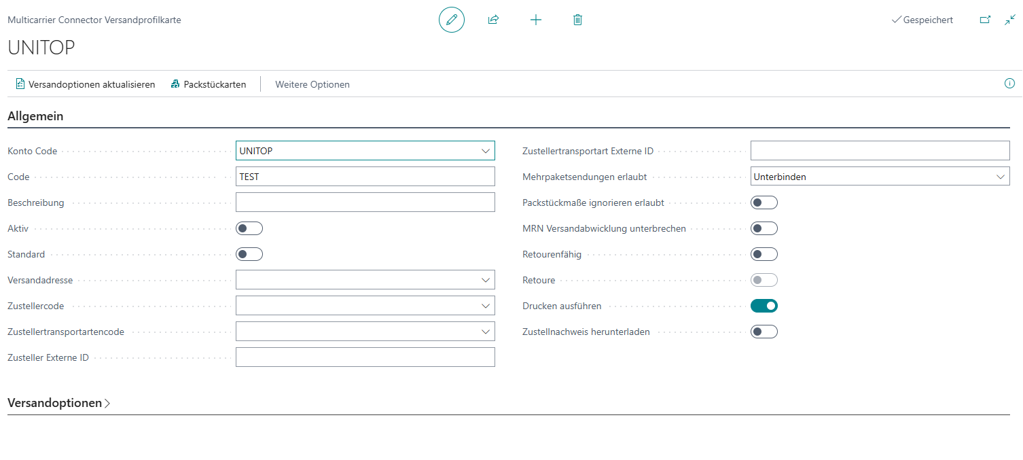The width and height of the screenshot is (1023, 460).
Task: Open the Zustellercode dropdown arrow
Action: click(485, 306)
